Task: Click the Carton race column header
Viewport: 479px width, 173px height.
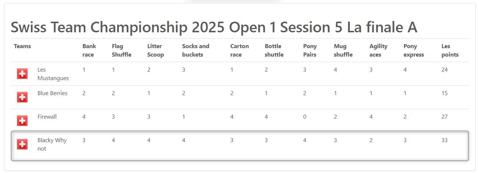Action: 239,50
